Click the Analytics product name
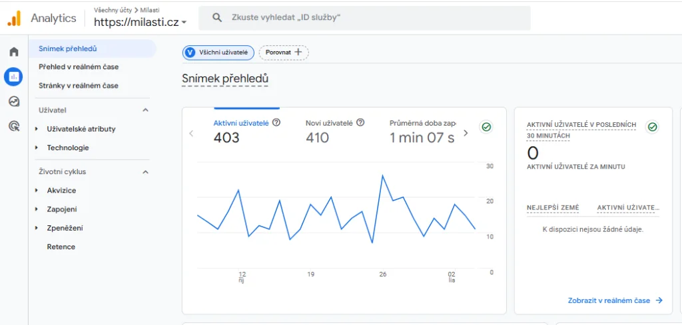This screenshot has height=325, width=682. pos(53,18)
